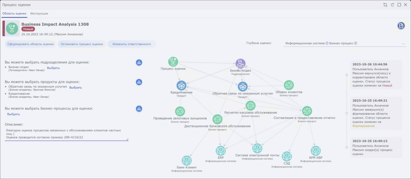The image size is (411, 179).
Task: Select the Бизнес-отдел node in the graph
Action: pos(240,64)
